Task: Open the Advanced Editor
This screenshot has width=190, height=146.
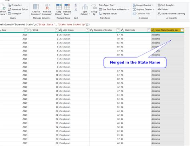Action: [x=18, y=9]
